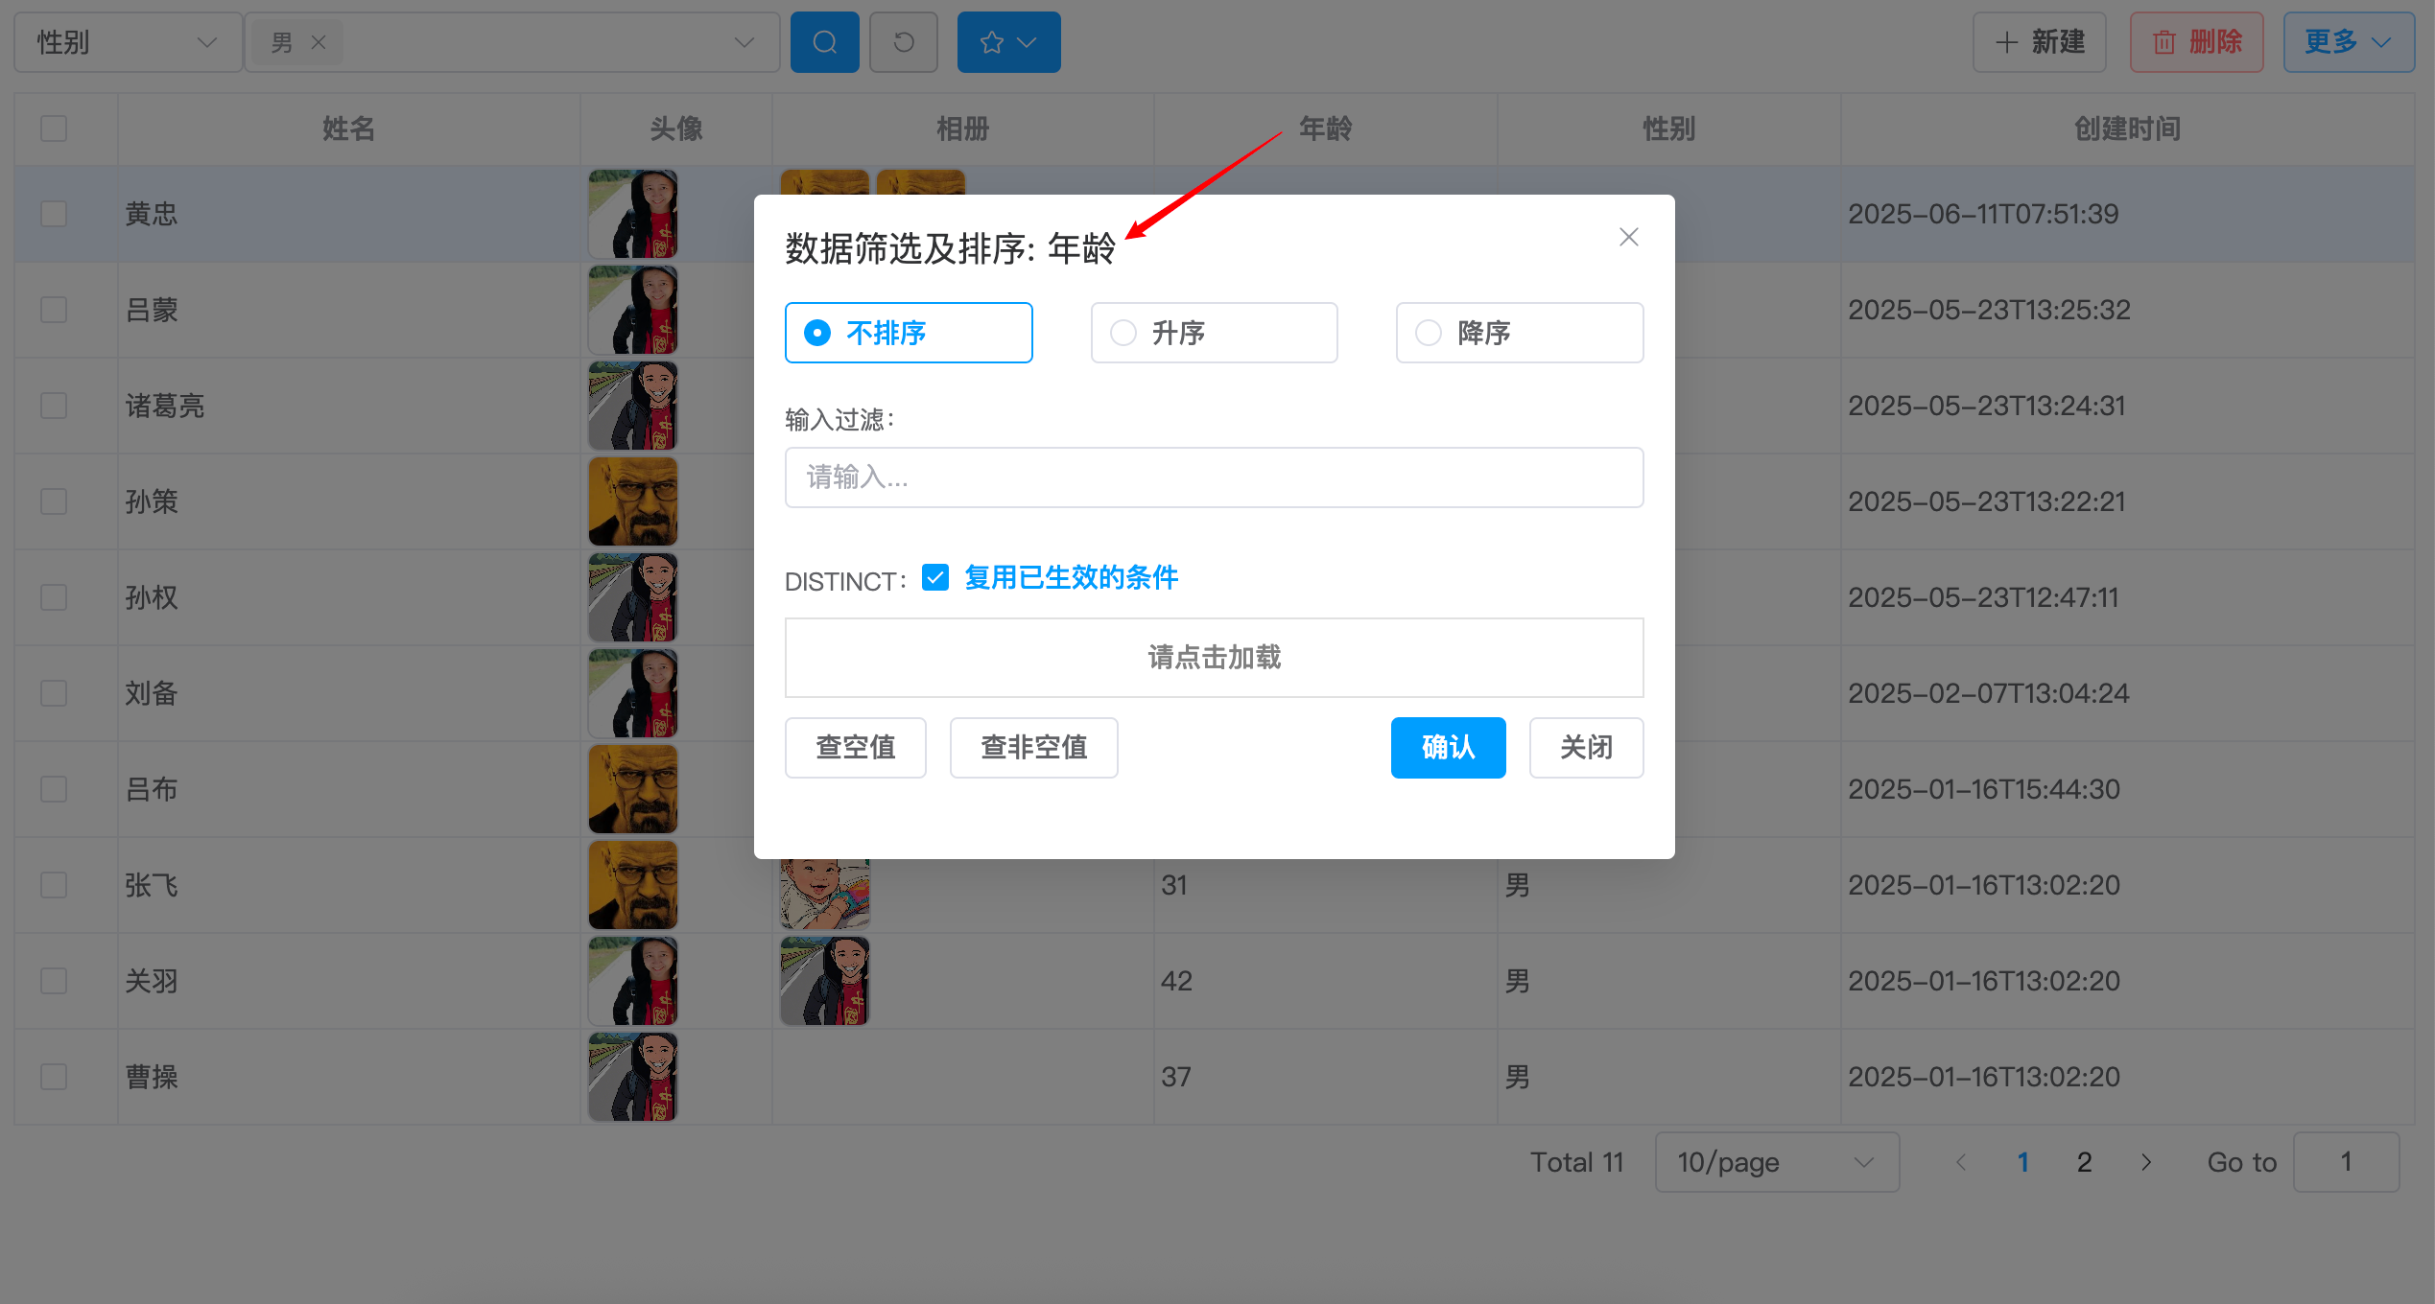Go to next page arrow
Screen dimensions: 2435x1304
(x=2146, y=1162)
